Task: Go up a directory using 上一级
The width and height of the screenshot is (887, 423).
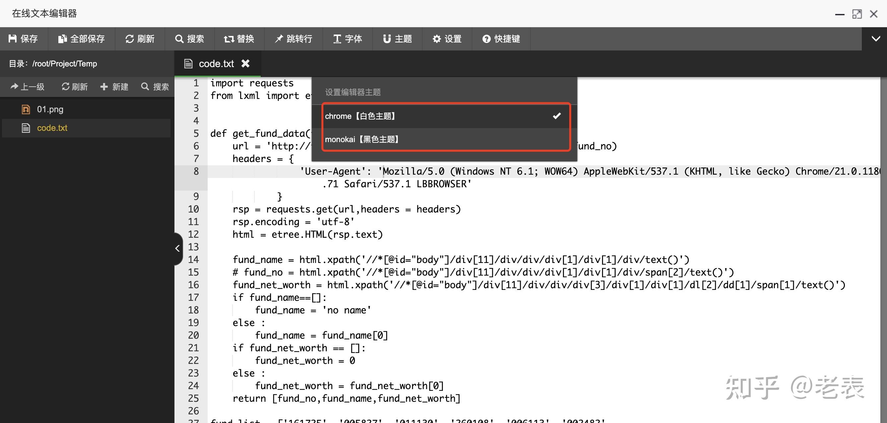Action: tap(27, 87)
